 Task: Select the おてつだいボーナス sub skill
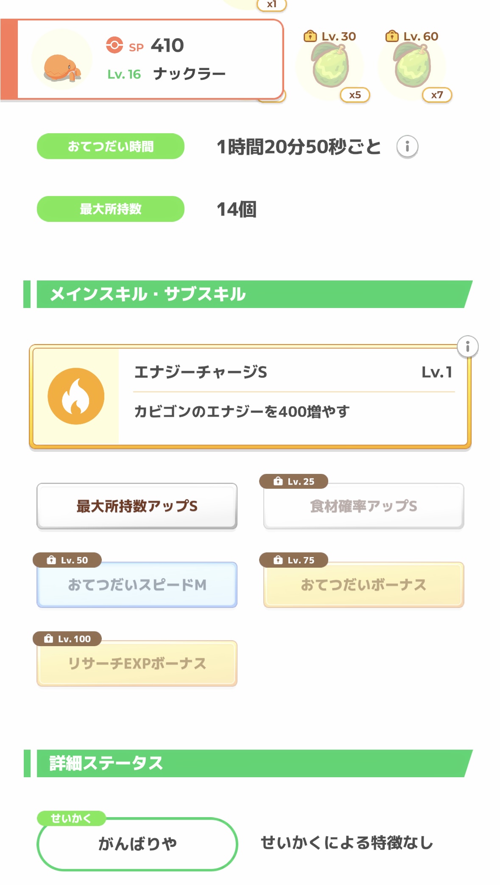click(363, 585)
